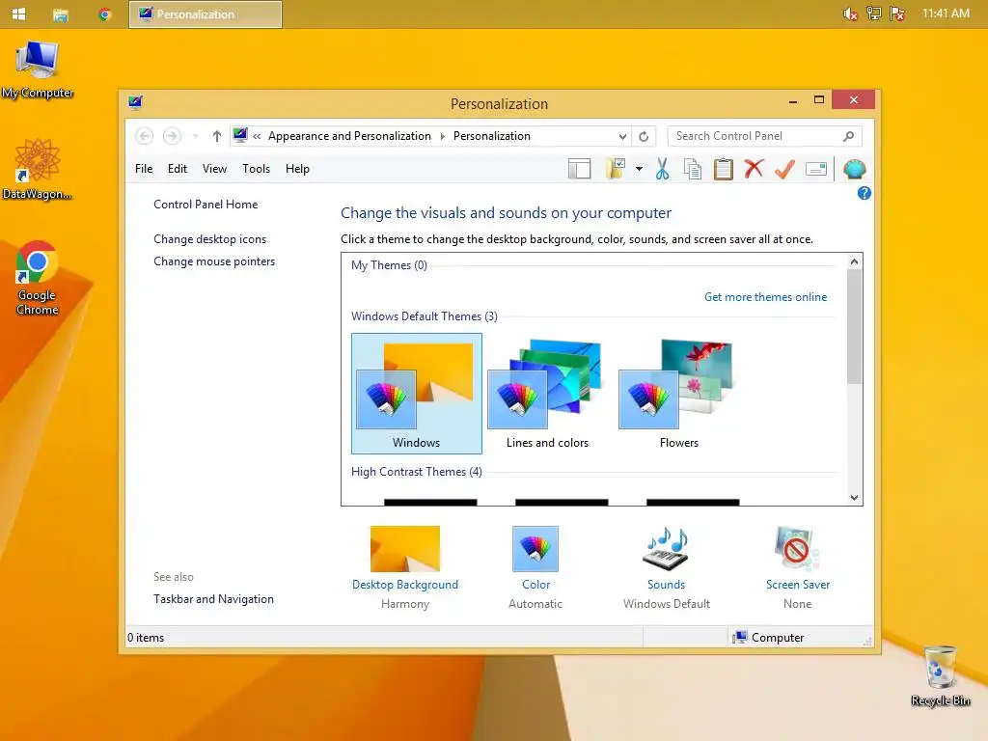The width and height of the screenshot is (988, 741).
Task: Click the 11:41 AM taskbar clock
Action: [x=946, y=14]
